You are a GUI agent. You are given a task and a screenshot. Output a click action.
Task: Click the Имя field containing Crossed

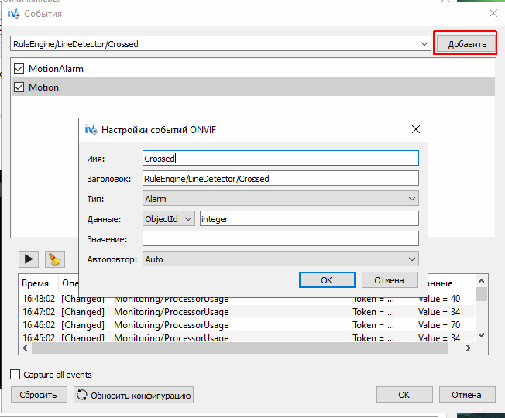pyautogui.click(x=280, y=159)
